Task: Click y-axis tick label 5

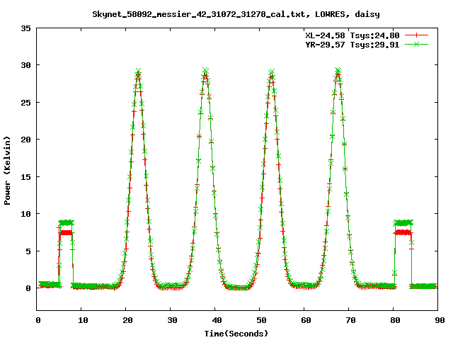Action: [28, 251]
